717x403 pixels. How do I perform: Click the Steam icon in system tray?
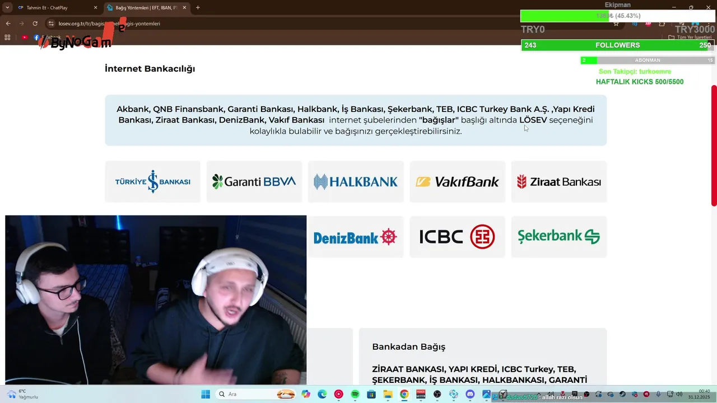[622, 395]
